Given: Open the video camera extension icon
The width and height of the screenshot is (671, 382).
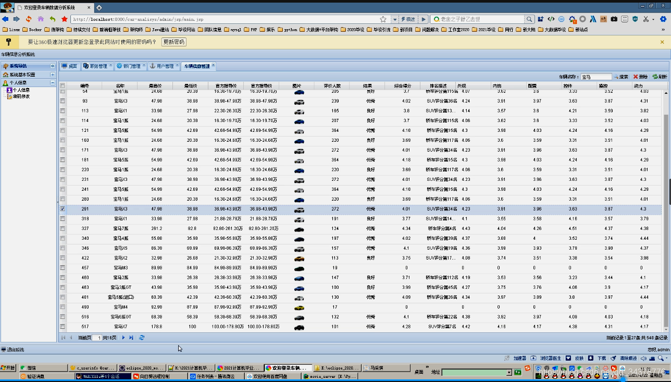Looking at the screenshot, I should coord(614,19).
